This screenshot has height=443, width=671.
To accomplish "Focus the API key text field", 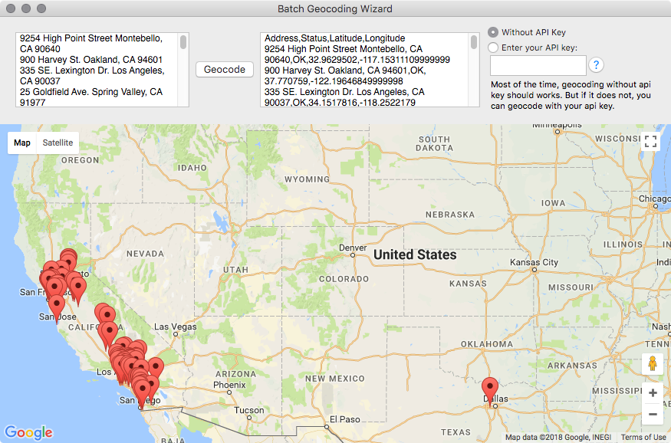I will (x=538, y=65).
